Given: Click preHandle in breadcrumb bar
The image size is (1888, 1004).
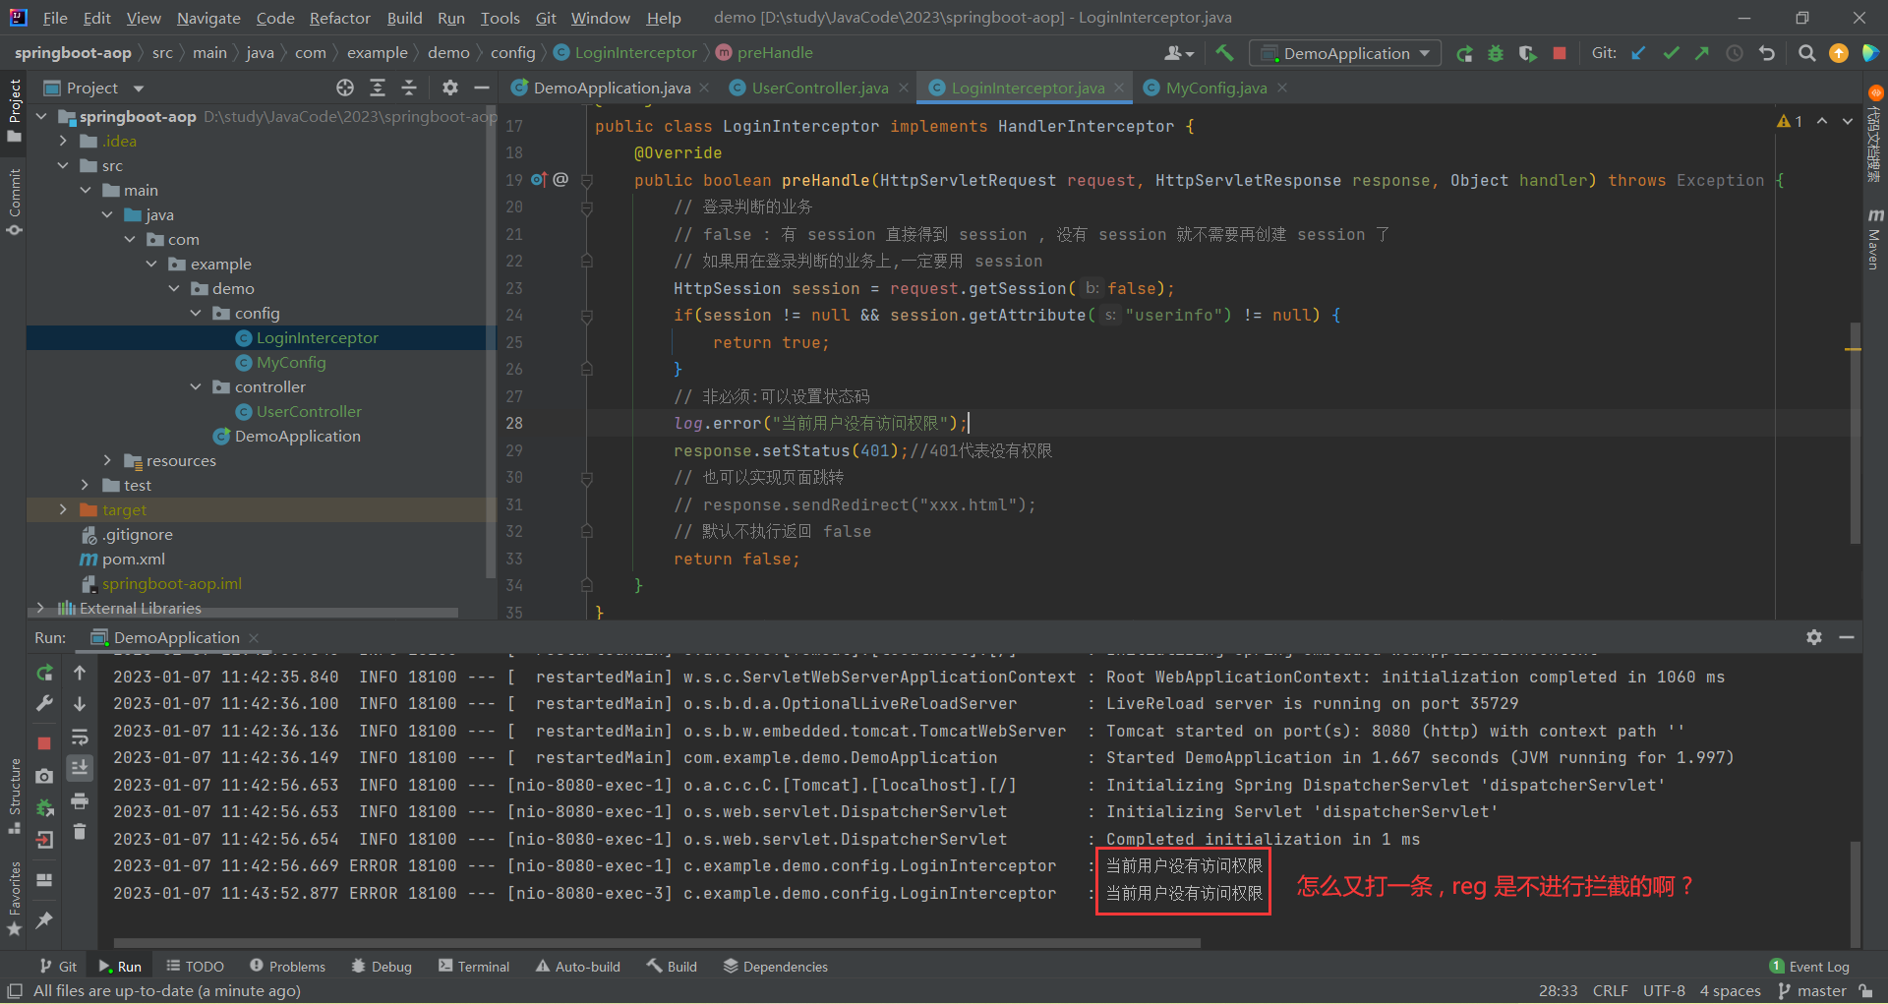Looking at the screenshot, I should click(x=764, y=53).
